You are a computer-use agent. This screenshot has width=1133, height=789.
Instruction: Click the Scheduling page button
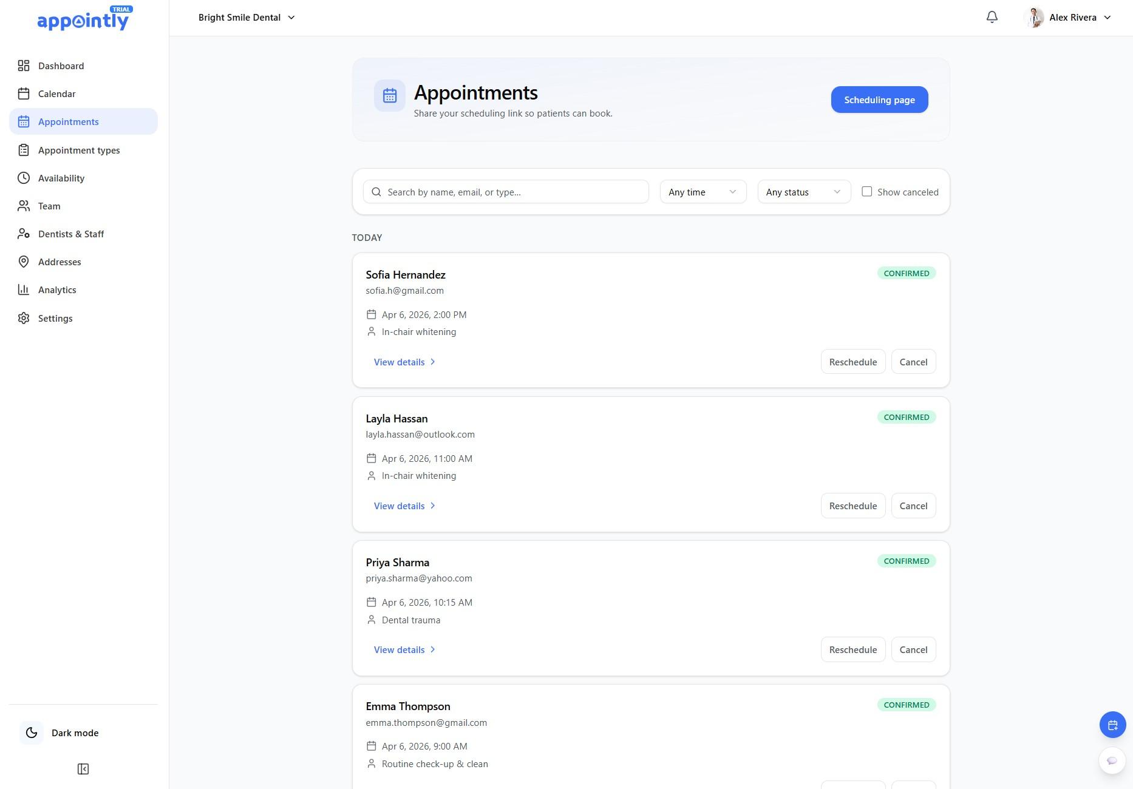click(879, 100)
